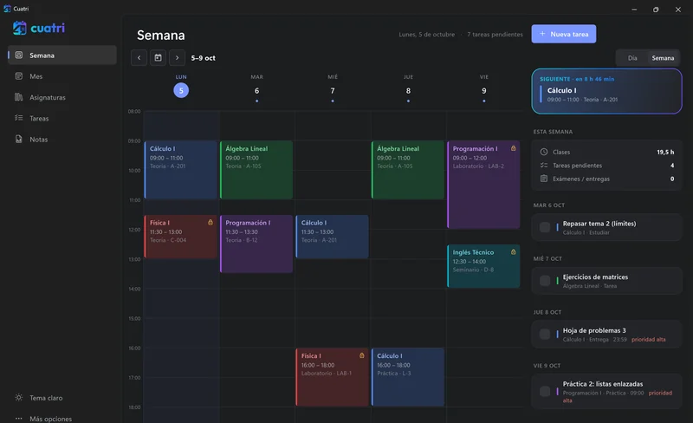
Task: Click the Cuatri app icon in title bar
Action: pyautogui.click(x=7, y=9)
